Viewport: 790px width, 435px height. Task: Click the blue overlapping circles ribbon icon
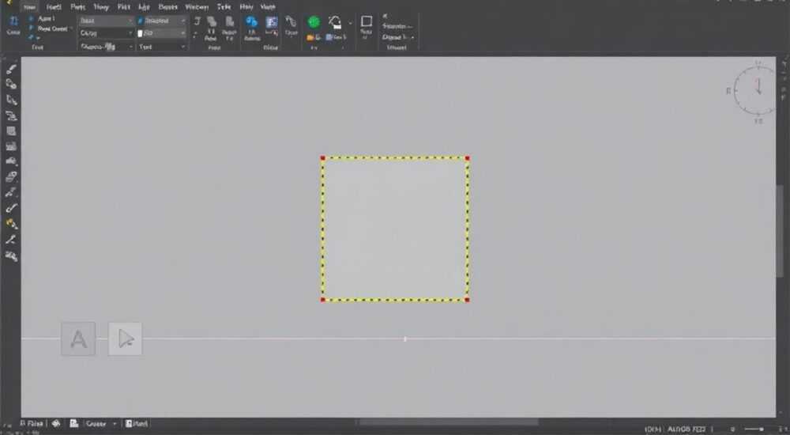coord(251,21)
